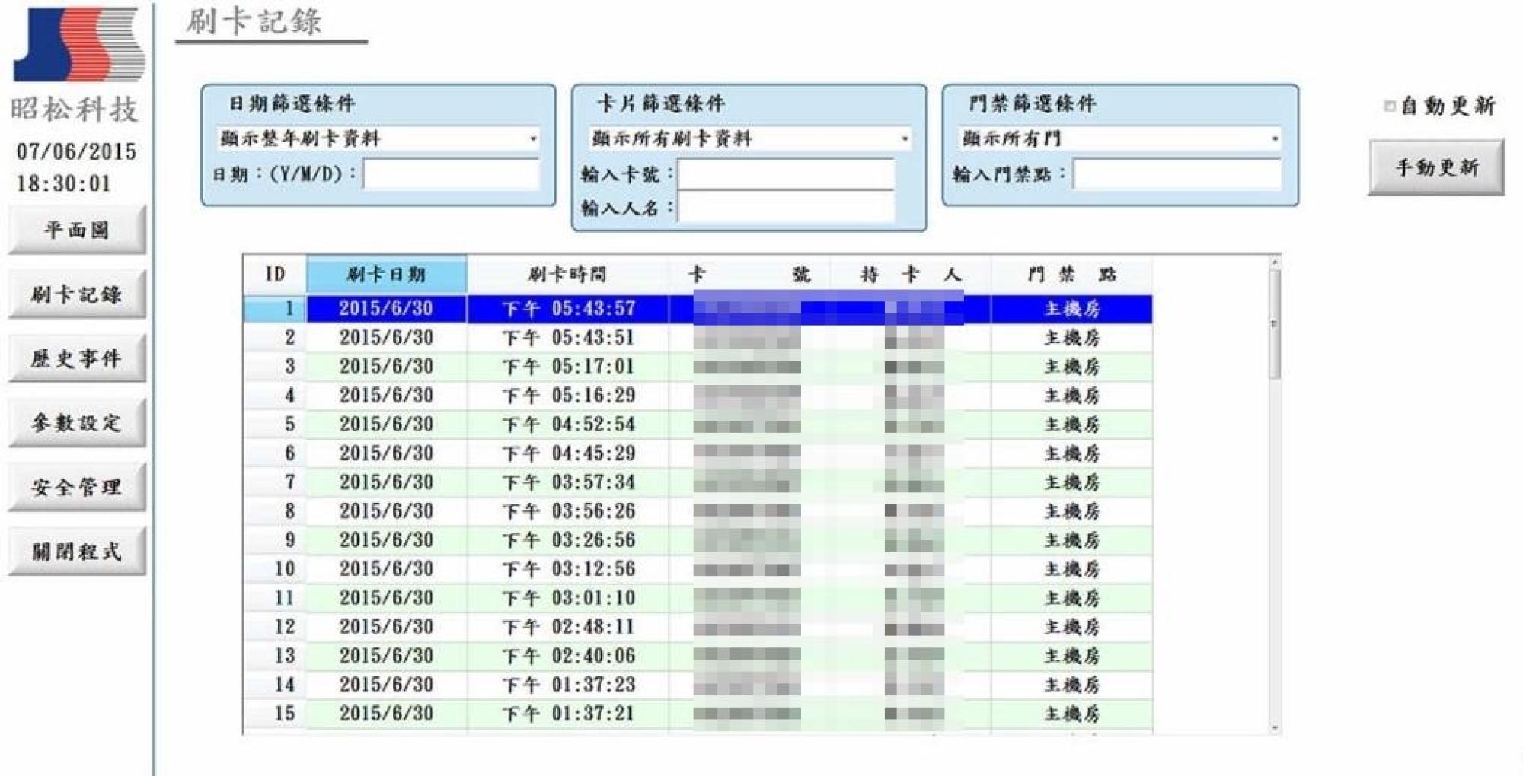Expand the 顯示所有刷卡資料 card filter dropdown

coord(905,138)
